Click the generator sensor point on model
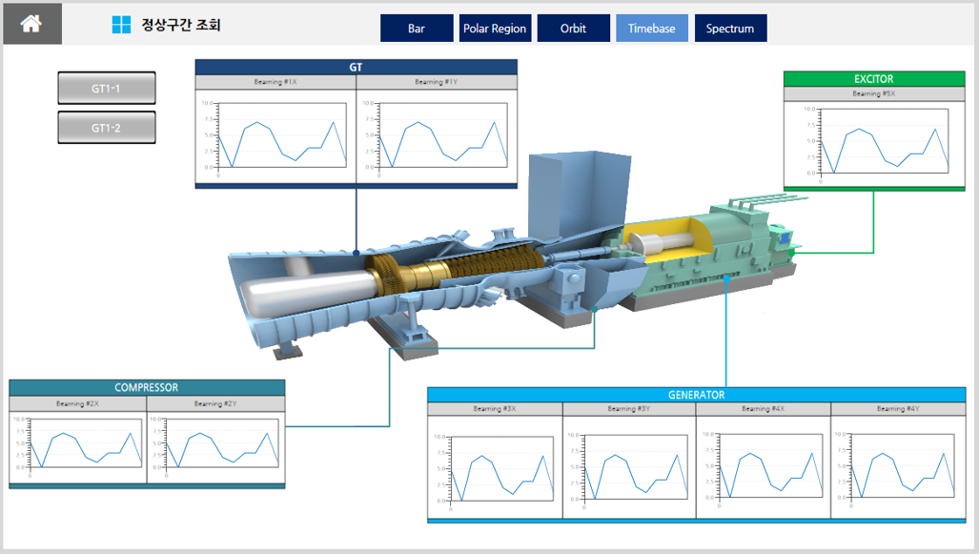 tap(726, 279)
